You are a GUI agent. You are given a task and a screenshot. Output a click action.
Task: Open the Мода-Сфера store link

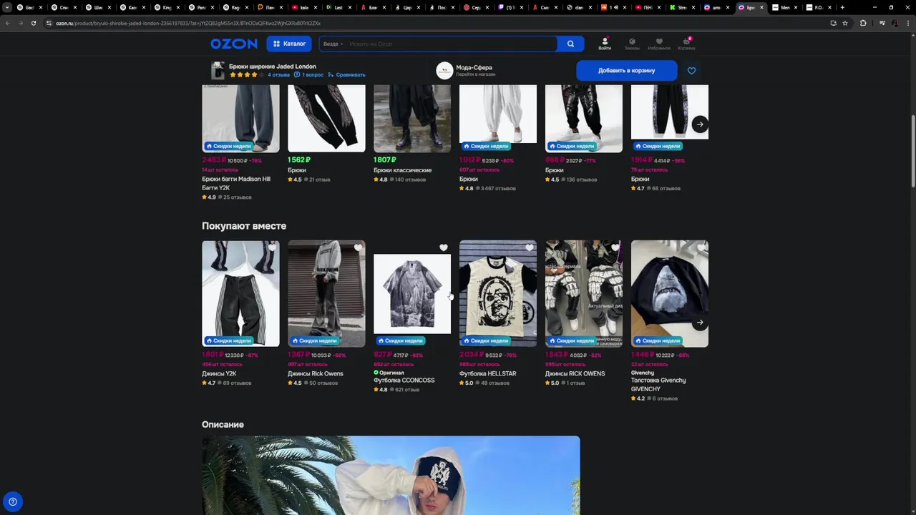[x=474, y=70]
